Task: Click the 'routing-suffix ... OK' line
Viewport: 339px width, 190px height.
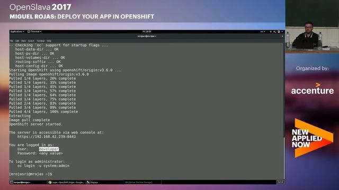Action: click(38, 62)
